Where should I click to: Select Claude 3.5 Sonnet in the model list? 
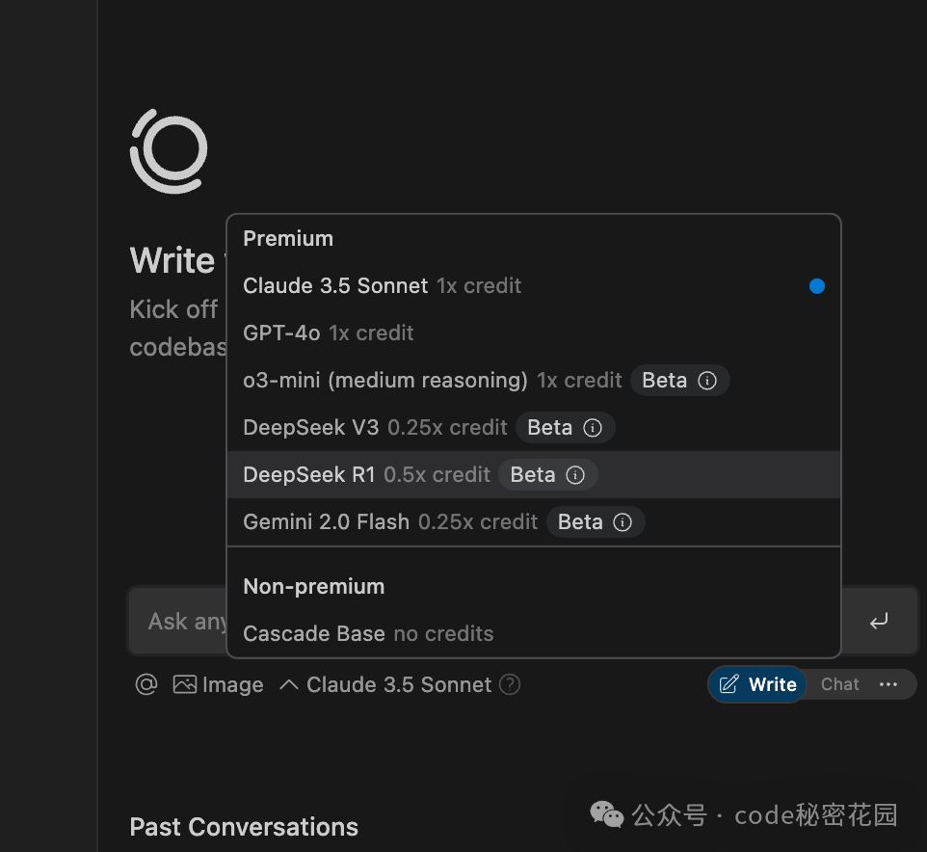tap(335, 286)
